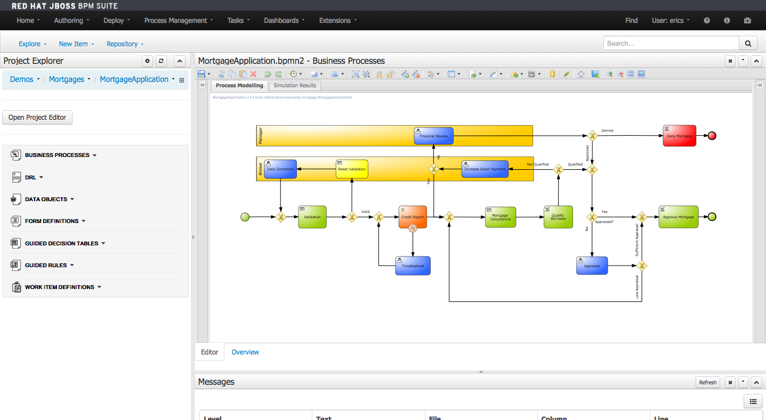Click the Open Project Editor button
Viewport: 766px width, 420px height.
tap(37, 117)
